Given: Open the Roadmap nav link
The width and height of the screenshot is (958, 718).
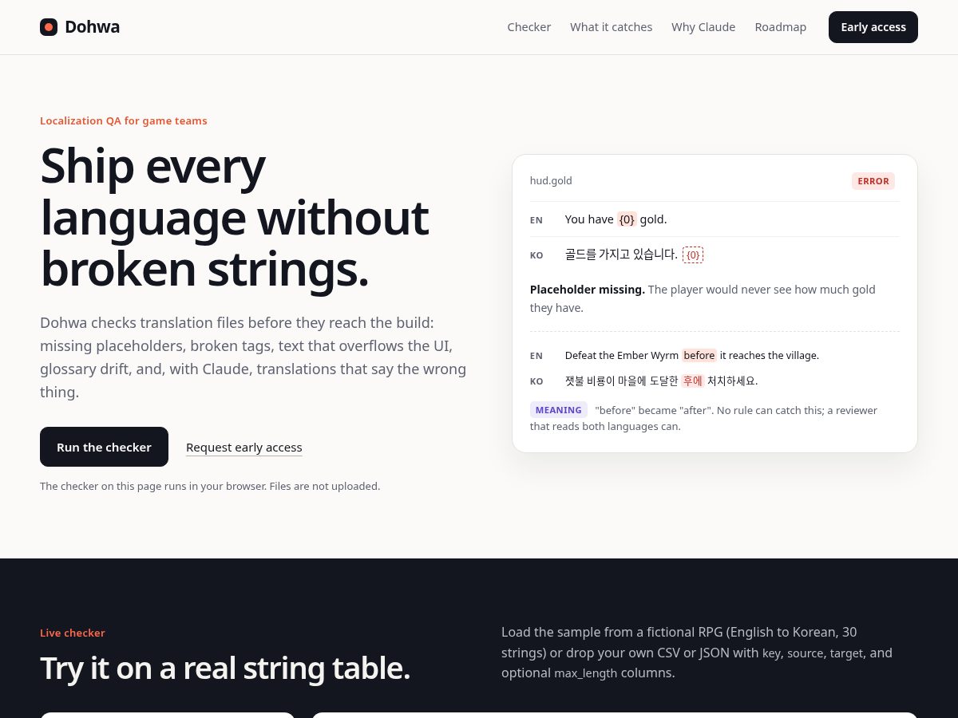Looking at the screenshot, I should pyautogui.click(x=780, y=27).
